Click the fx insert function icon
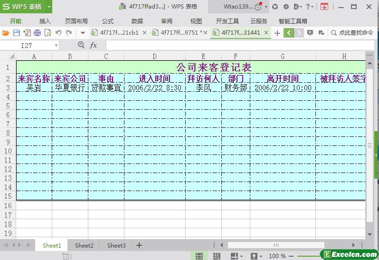 [93, 45]
